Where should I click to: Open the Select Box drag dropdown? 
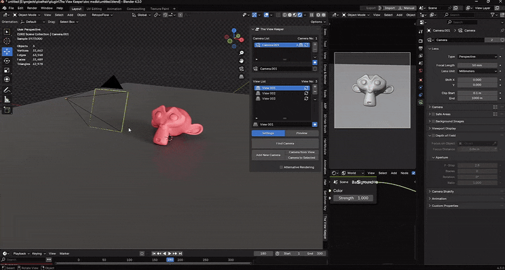point(69,22)
